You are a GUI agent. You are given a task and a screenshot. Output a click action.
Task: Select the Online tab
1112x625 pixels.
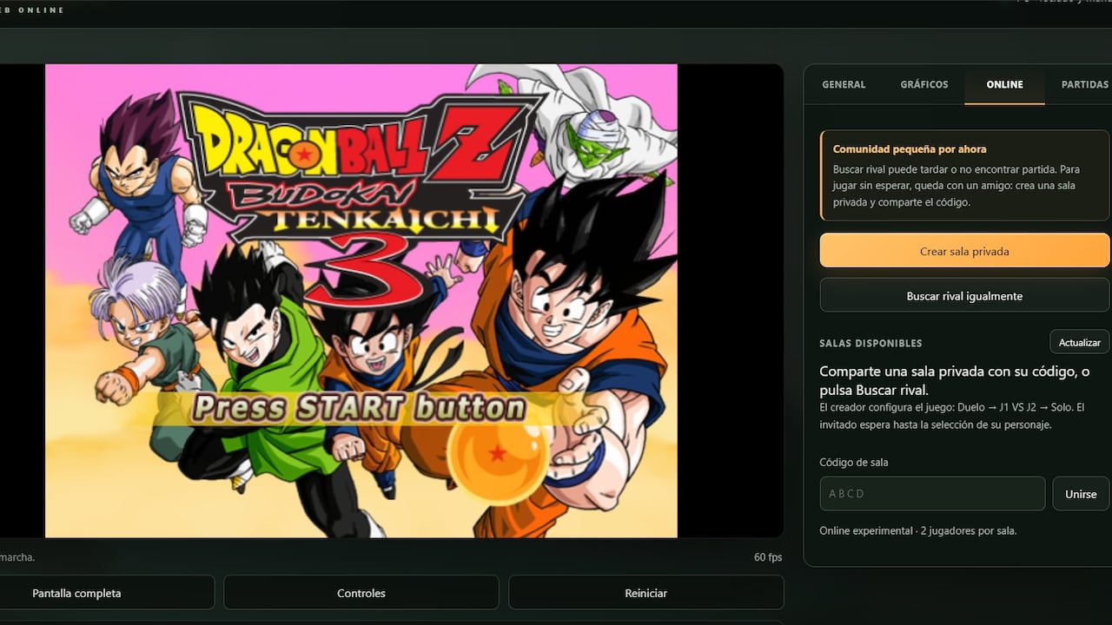click(1004, 84)
